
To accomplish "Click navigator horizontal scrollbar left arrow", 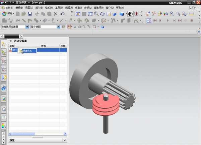I will click(x=10, y=134).
